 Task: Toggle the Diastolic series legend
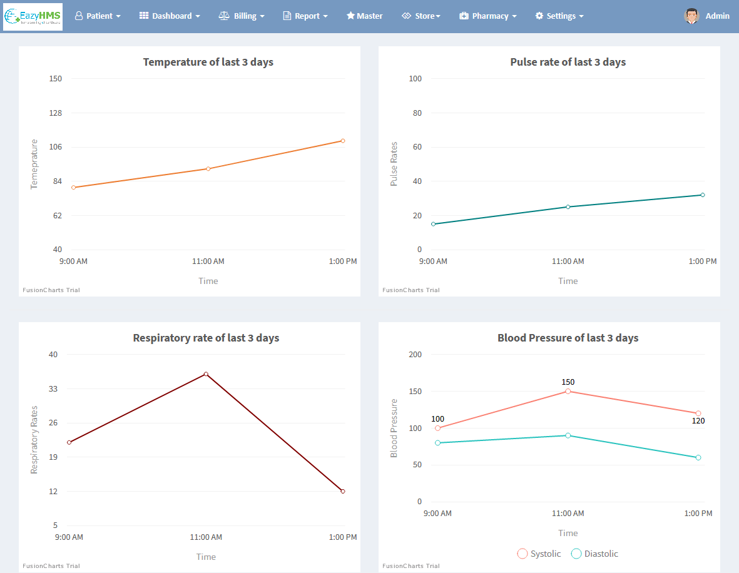click(594, 554)
